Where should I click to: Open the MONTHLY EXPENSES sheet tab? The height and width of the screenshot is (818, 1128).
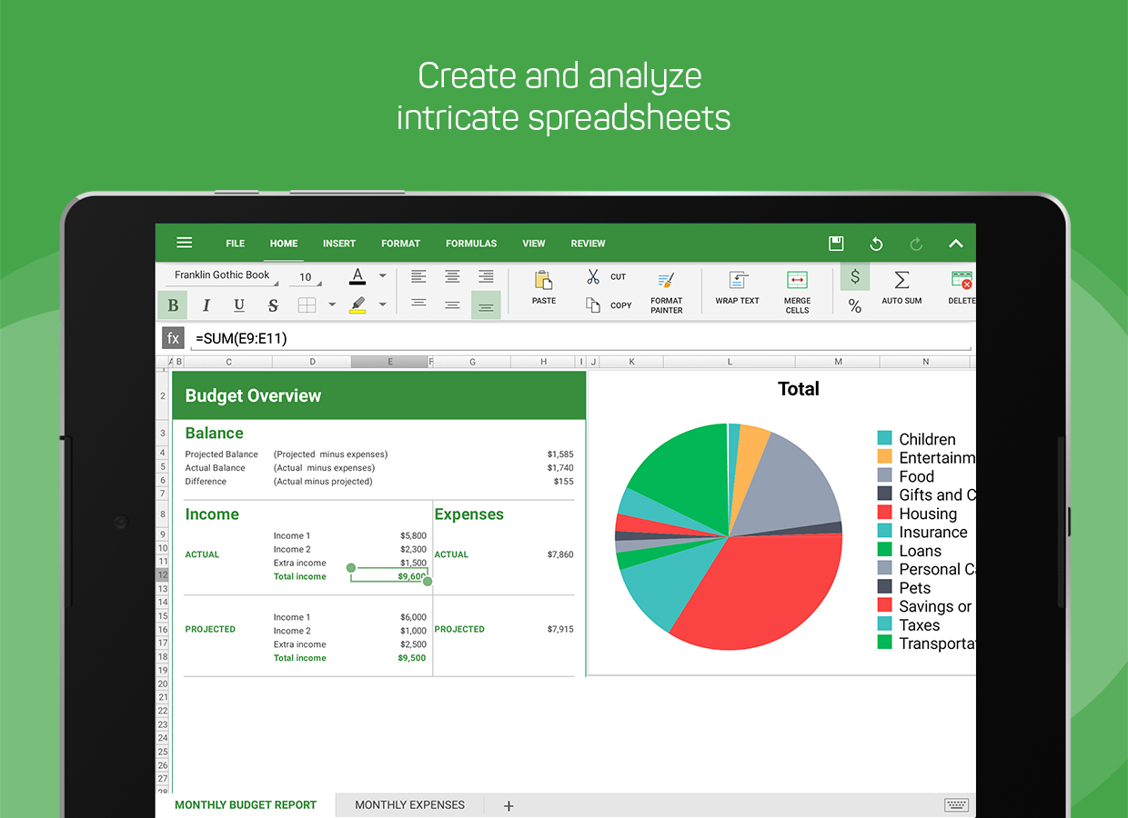pyautogui.click(x=409, y=804)
